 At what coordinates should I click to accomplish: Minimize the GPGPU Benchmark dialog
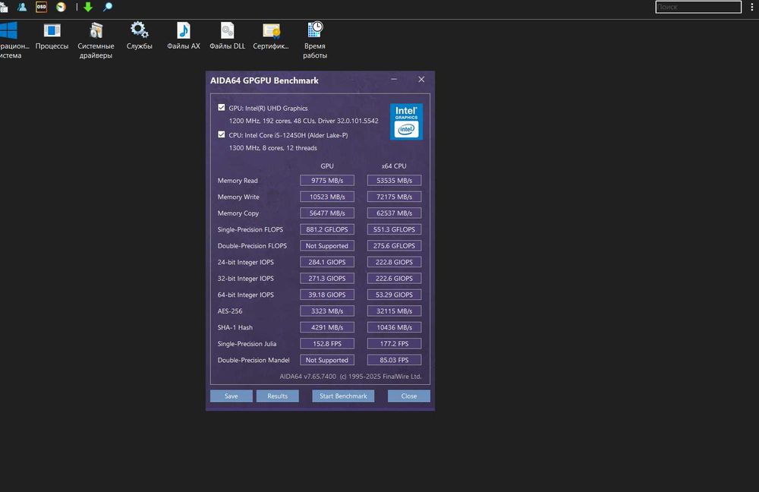(394, 80)
